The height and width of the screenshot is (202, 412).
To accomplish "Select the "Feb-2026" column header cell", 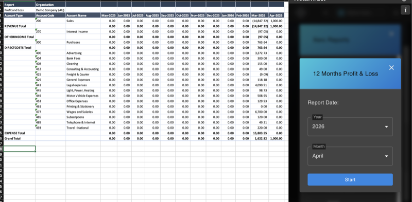I will (243, 15).
